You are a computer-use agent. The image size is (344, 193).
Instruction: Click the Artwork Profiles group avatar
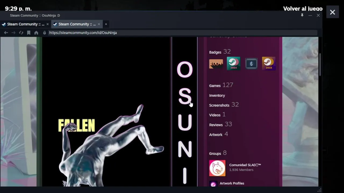pos(213,184)
